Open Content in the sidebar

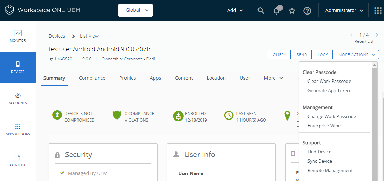[x=18, y=161]
